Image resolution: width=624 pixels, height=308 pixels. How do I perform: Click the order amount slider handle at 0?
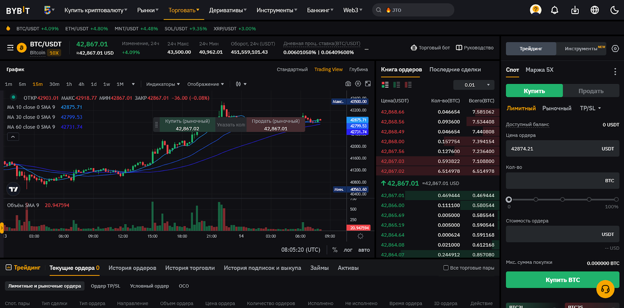509,199
